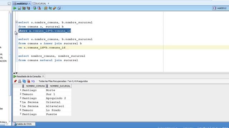Select the cell 'Apoquindo 2'

click(56, 98)
